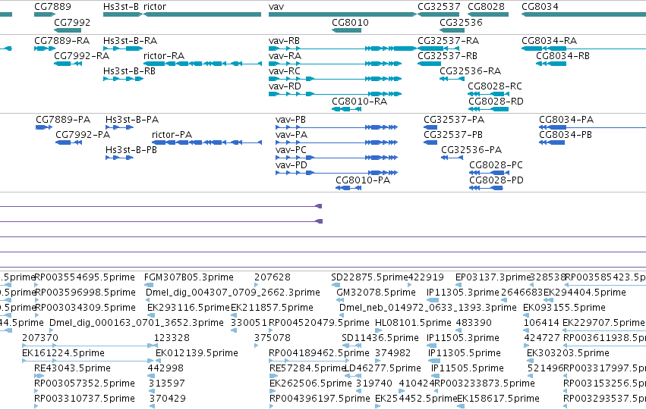Click the CG8010-PA protein label

coord(363,180)
